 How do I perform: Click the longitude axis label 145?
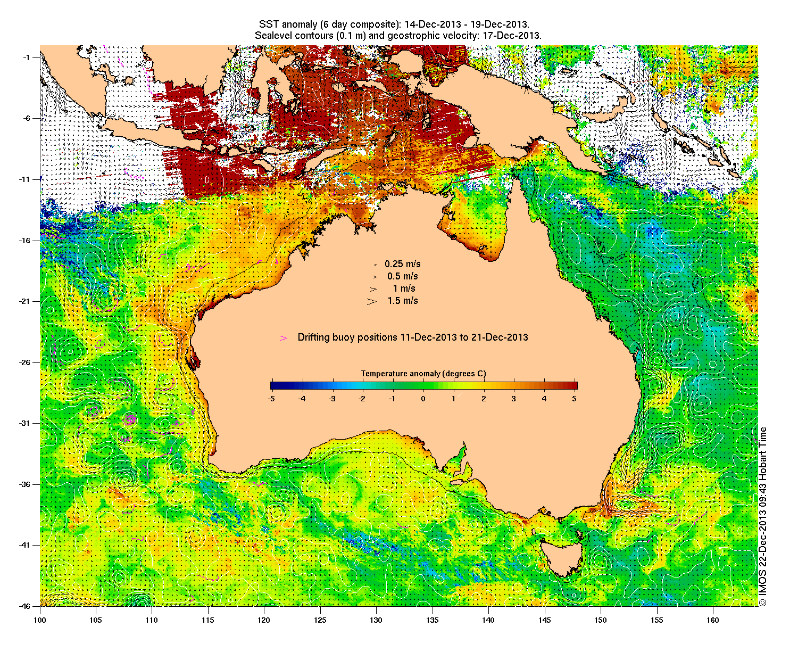pyautogui.click(x=545, y=620)
